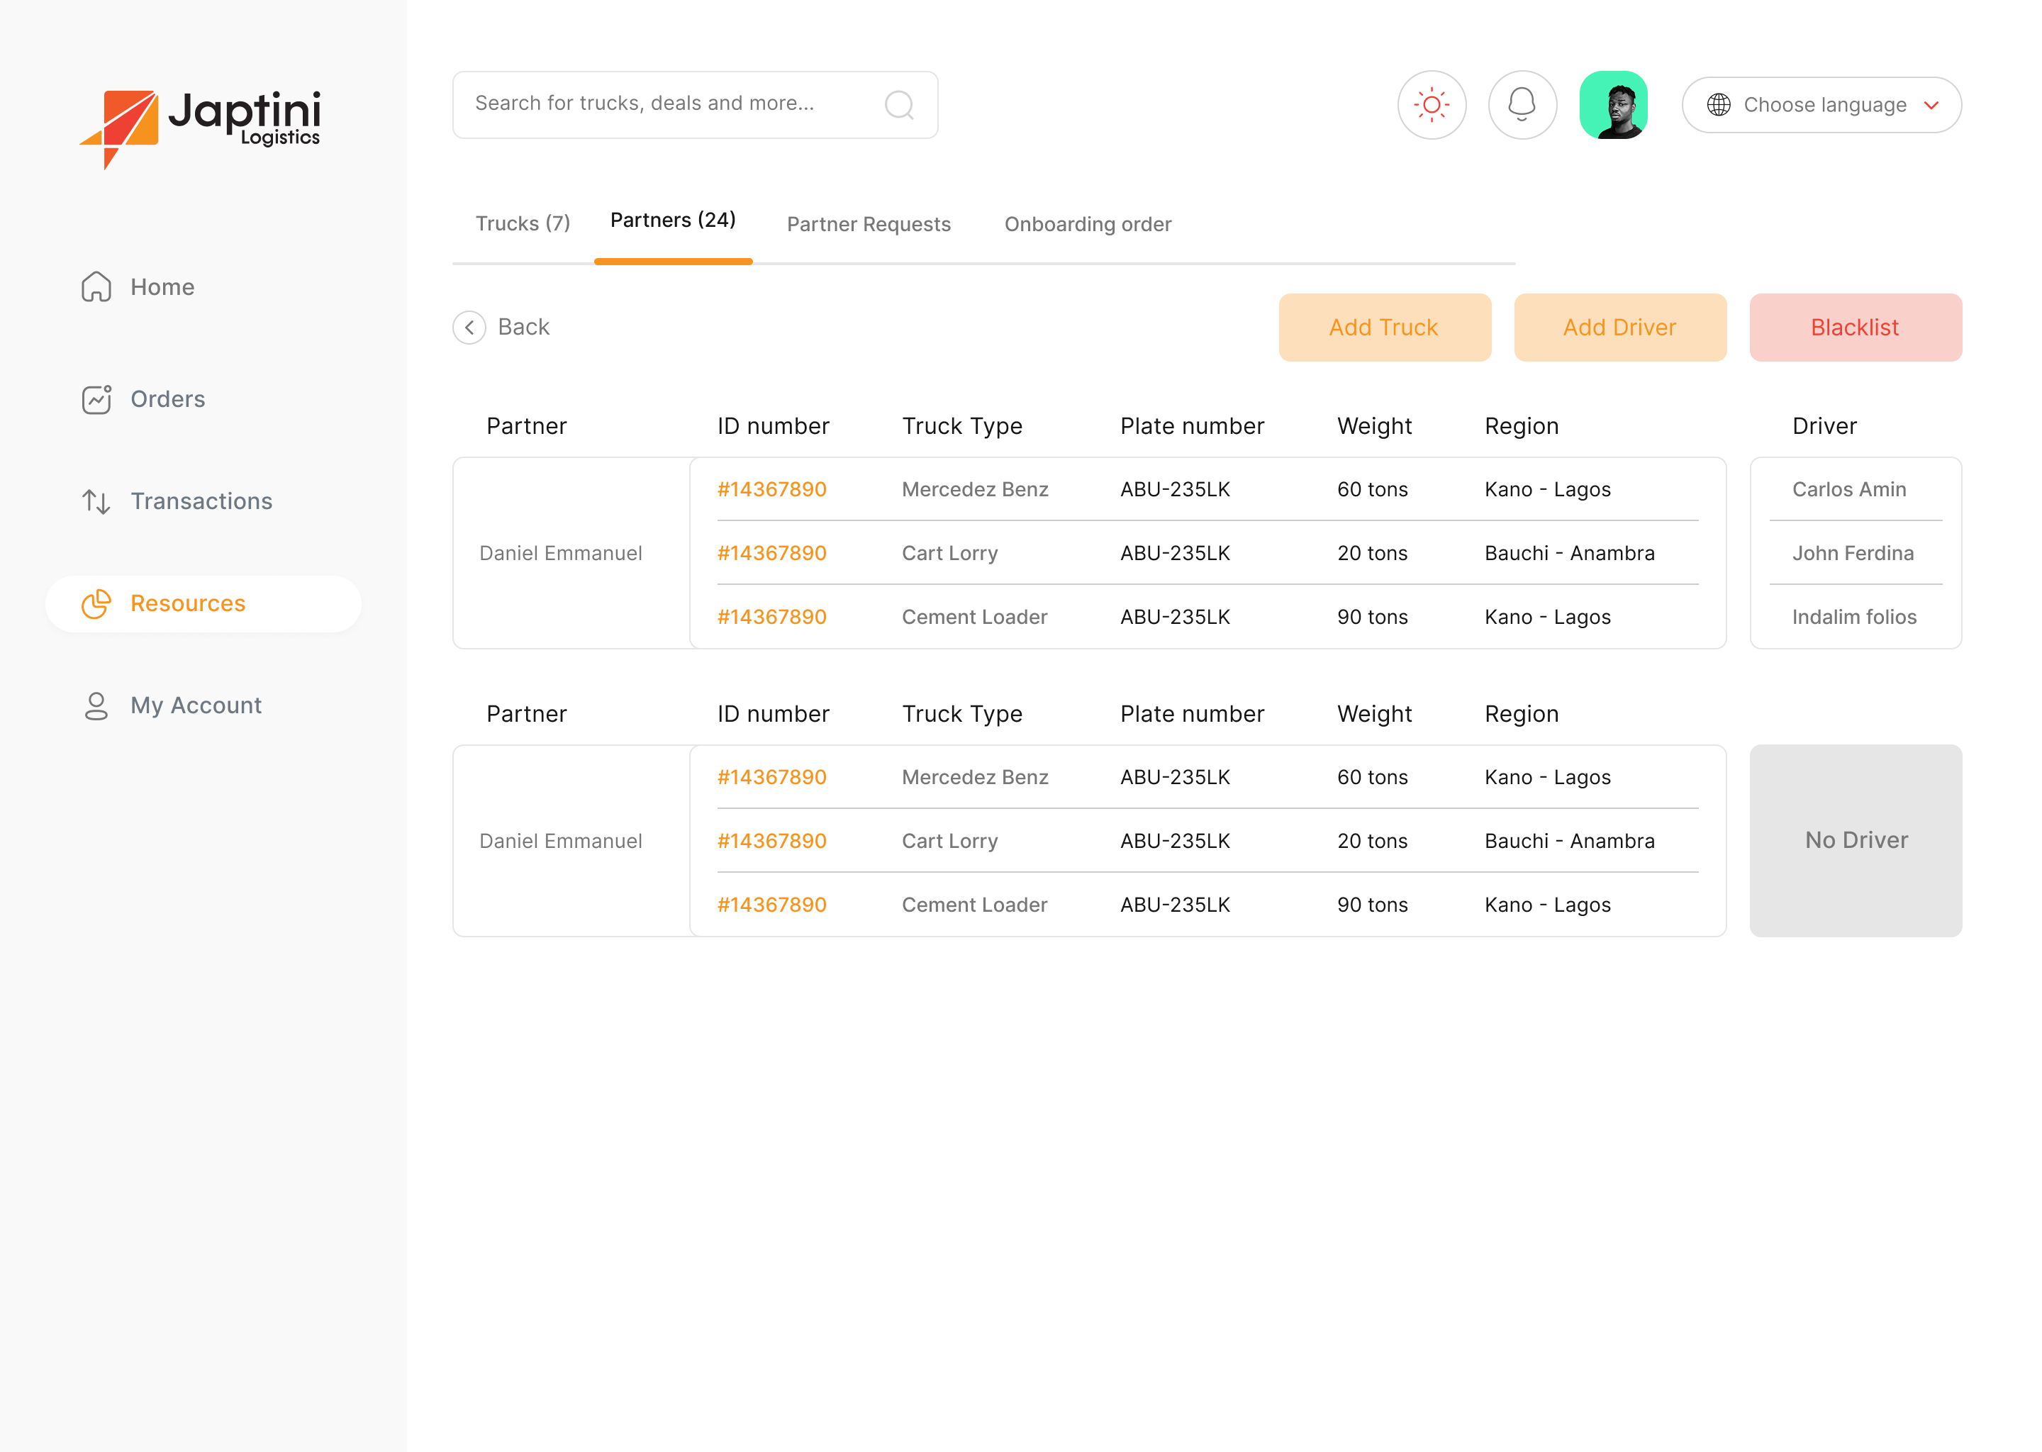
Task: Click 90 tons weight in first table
Action: tap(1373, 617)
